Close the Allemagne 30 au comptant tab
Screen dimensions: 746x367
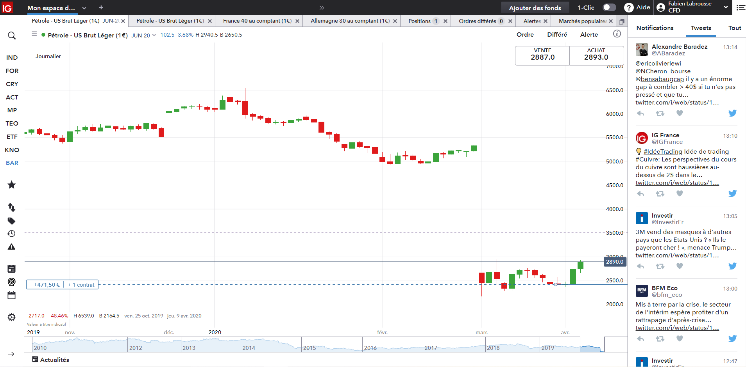tap(395, 21)
